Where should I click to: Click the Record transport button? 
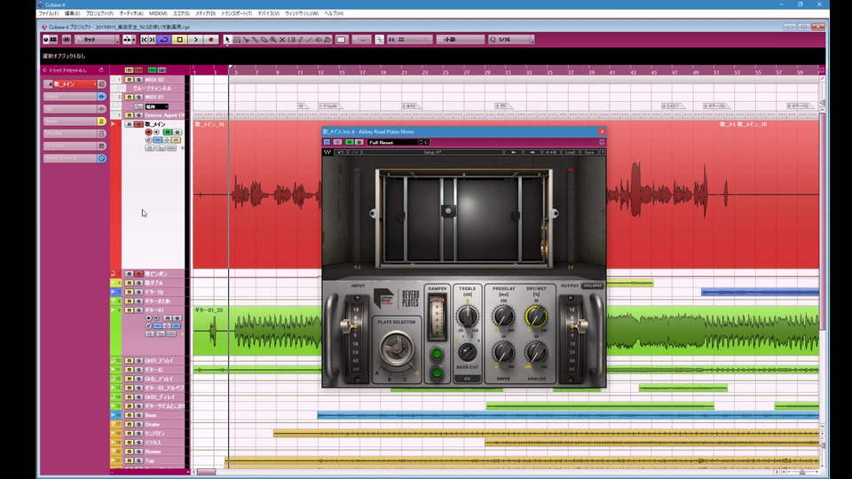click(211, 40)
